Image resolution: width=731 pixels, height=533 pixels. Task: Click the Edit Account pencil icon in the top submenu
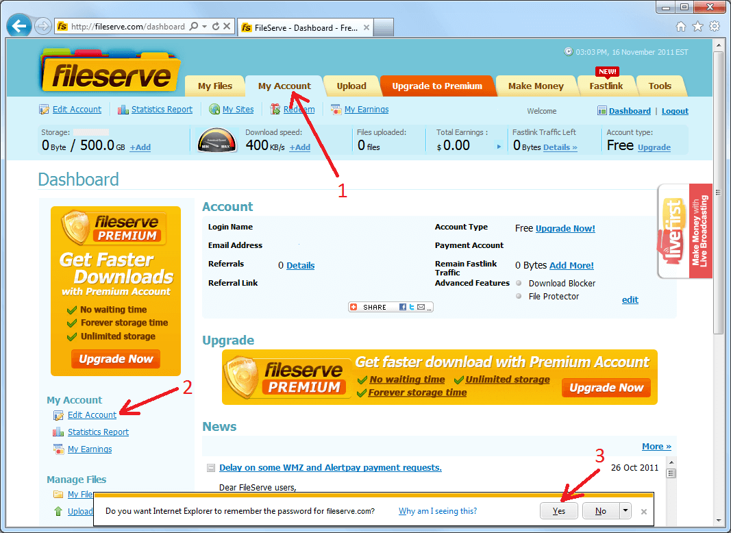click(x=44, y=110)
